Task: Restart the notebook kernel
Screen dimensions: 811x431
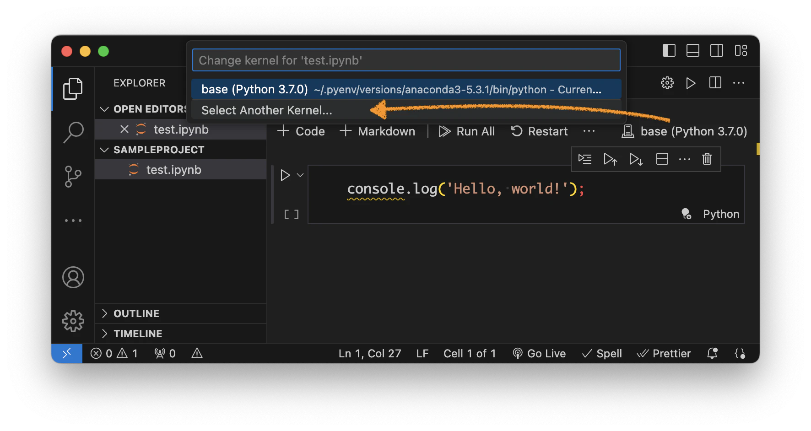Action: [539, 131]
